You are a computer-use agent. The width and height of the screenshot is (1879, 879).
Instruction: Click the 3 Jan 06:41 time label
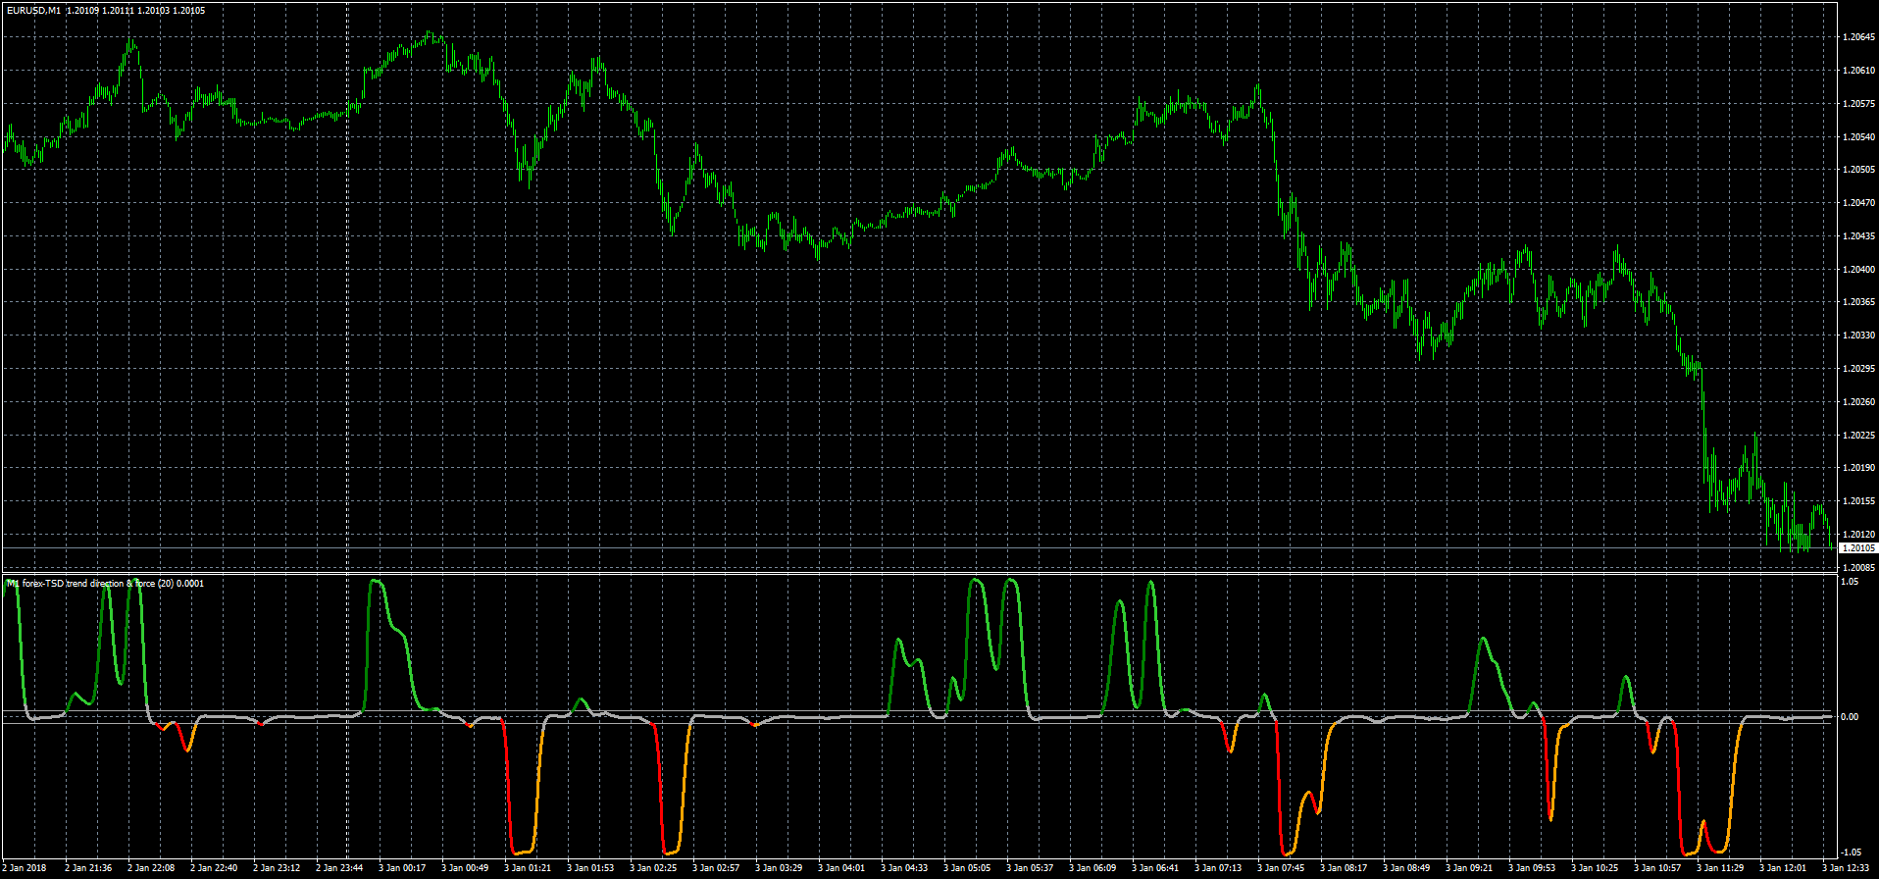(x=1155, y=868)
